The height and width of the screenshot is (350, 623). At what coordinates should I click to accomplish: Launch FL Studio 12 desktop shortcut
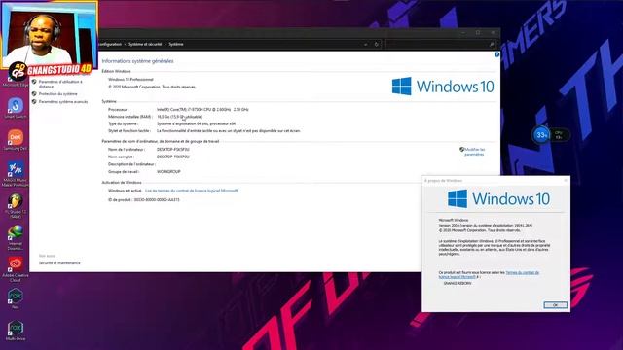(x=16, y=205)
